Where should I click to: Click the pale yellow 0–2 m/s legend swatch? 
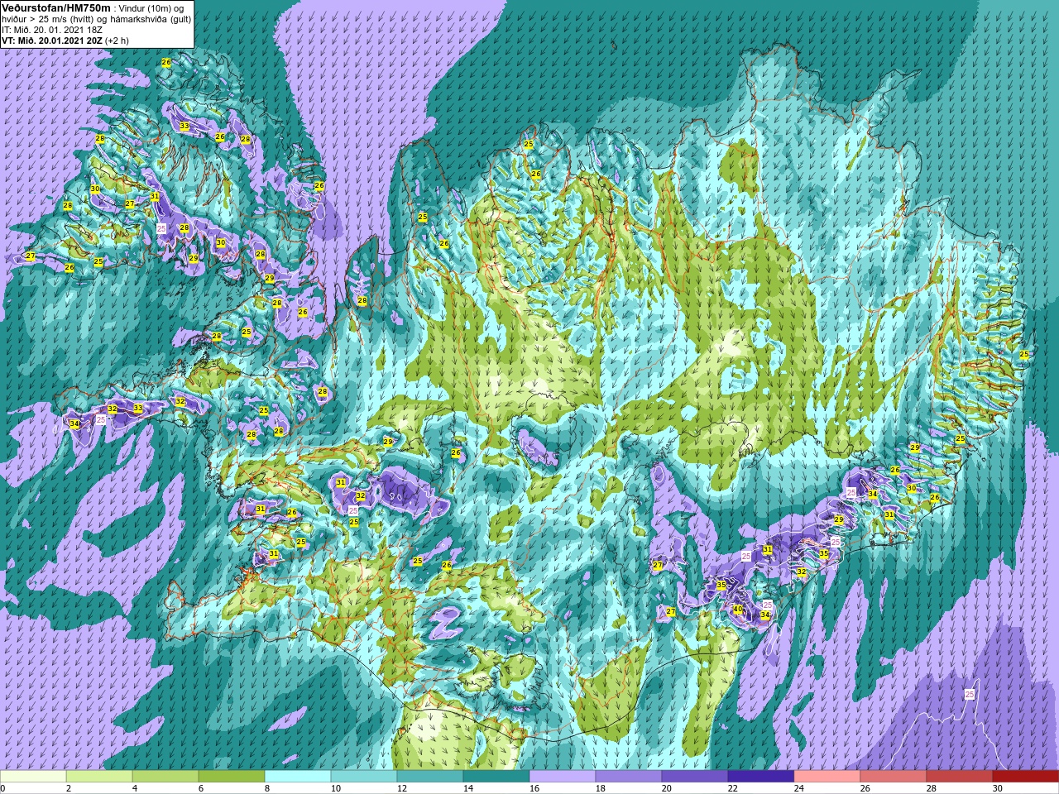click(33, 777)
